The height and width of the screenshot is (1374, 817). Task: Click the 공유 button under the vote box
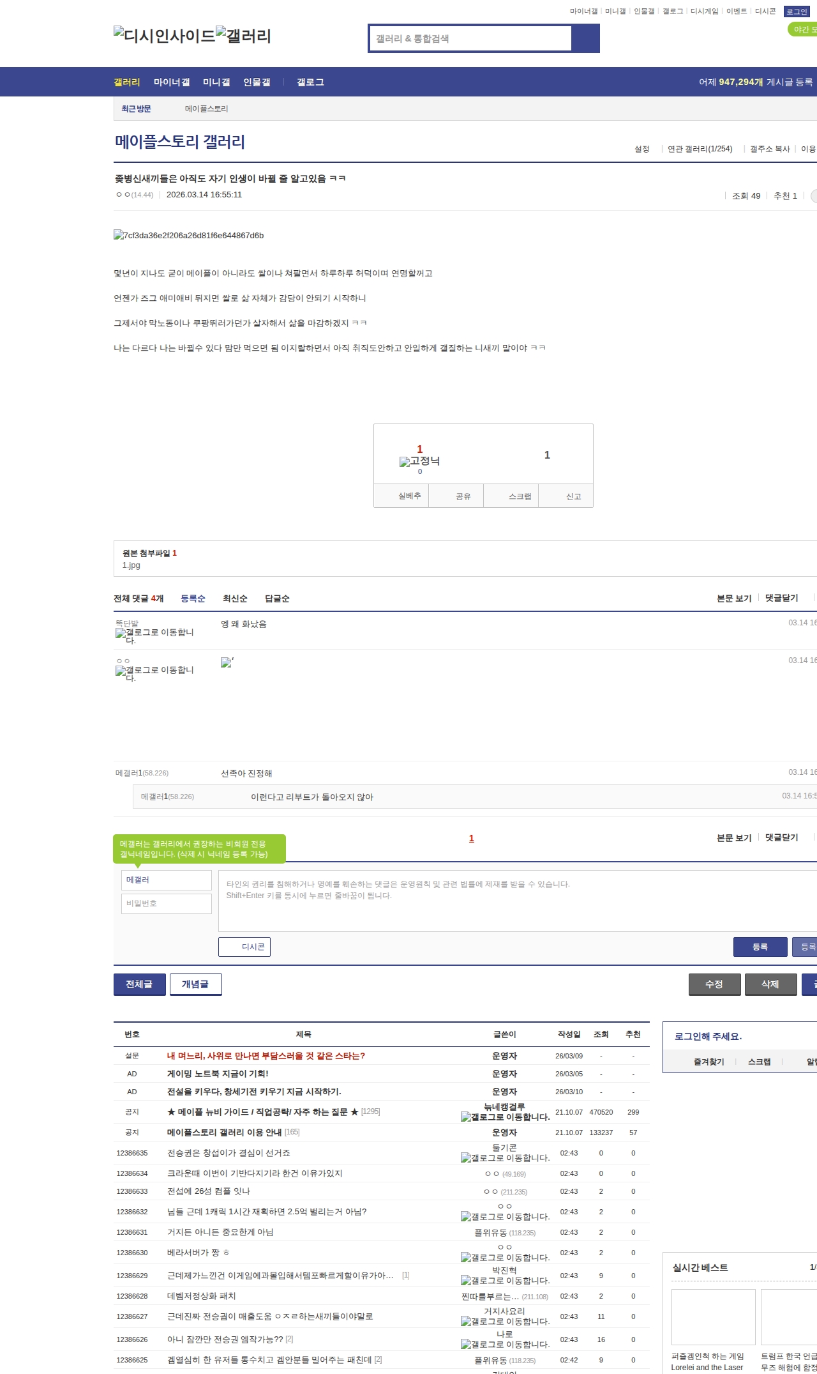pos(456,496)
